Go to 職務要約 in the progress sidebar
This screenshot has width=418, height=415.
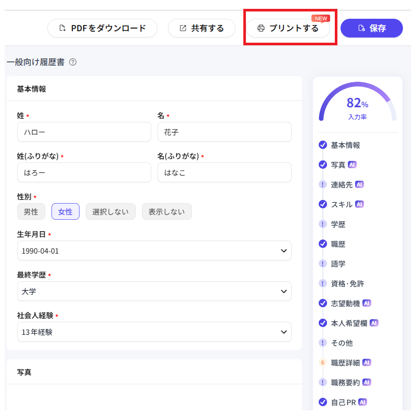345,382
